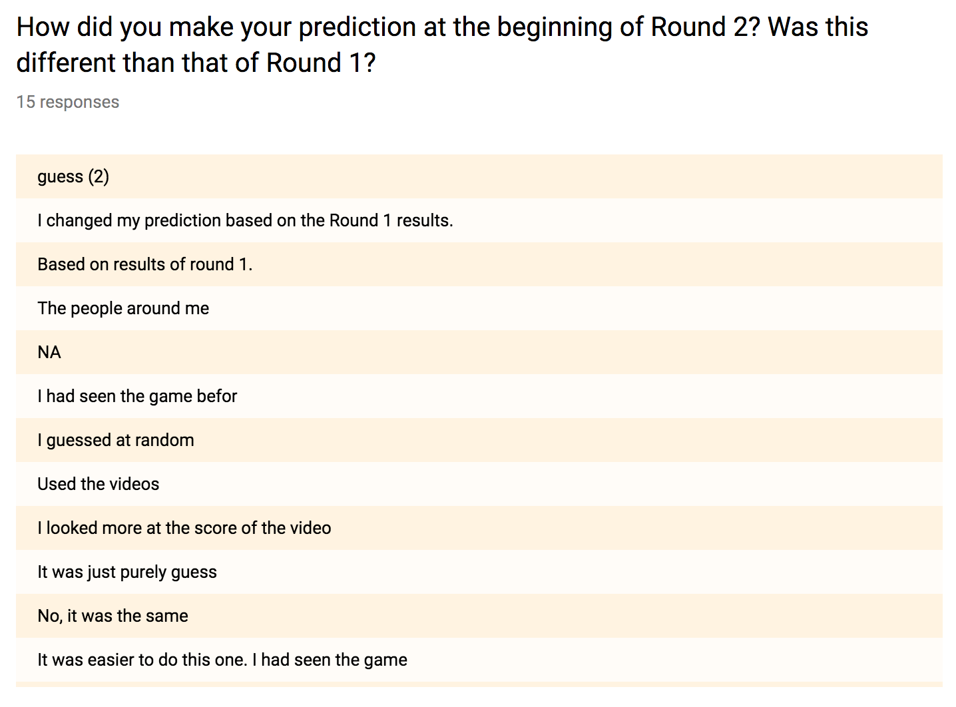The image size is (956, 707).
Task: Click the 'NA' response row
Action: 479,352
